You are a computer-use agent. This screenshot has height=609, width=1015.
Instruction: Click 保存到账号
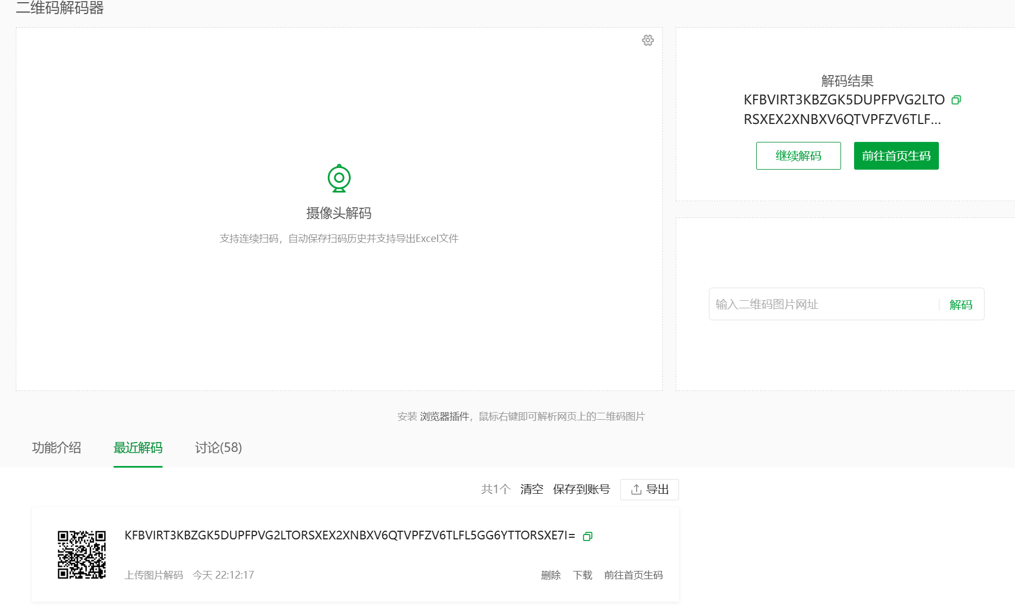[581, 489]
